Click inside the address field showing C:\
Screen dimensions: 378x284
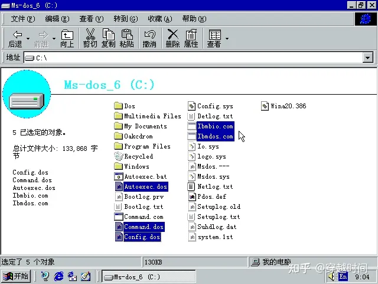pyautogui.click(x=193, y=58)
